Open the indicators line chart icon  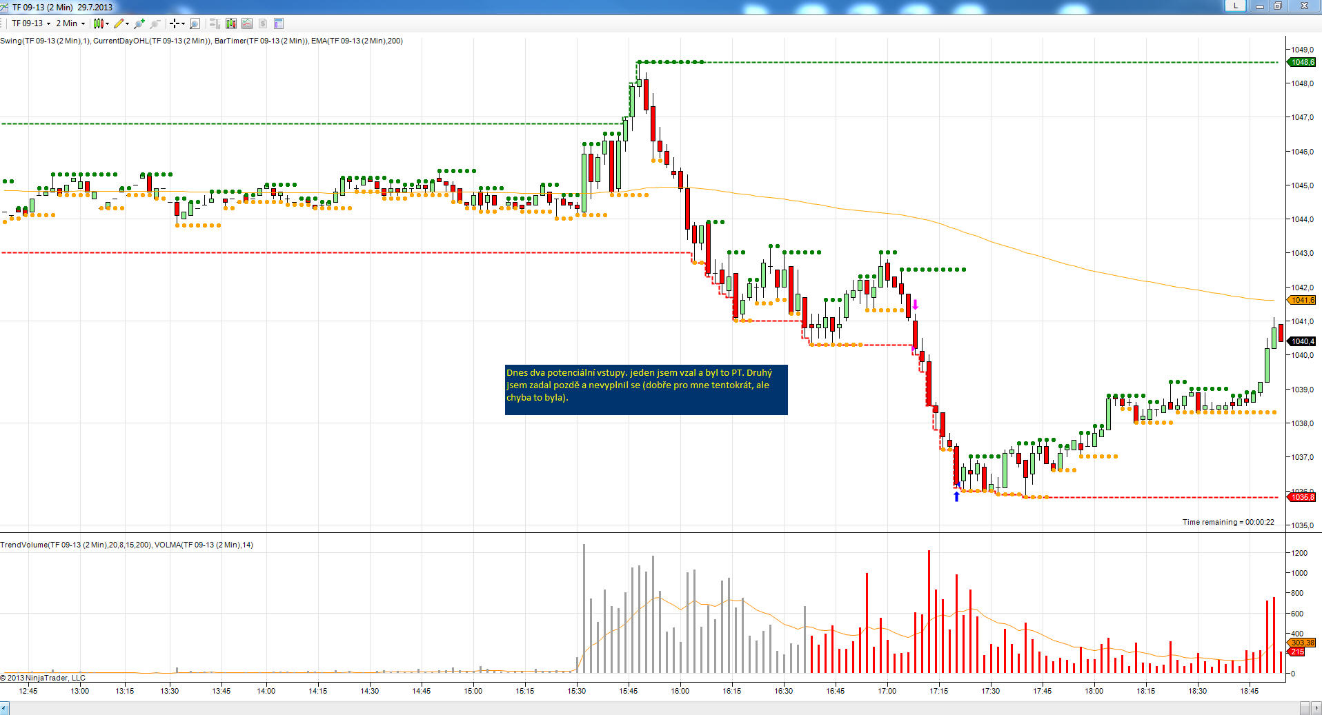pyautogui.click(x=246, y=23)
